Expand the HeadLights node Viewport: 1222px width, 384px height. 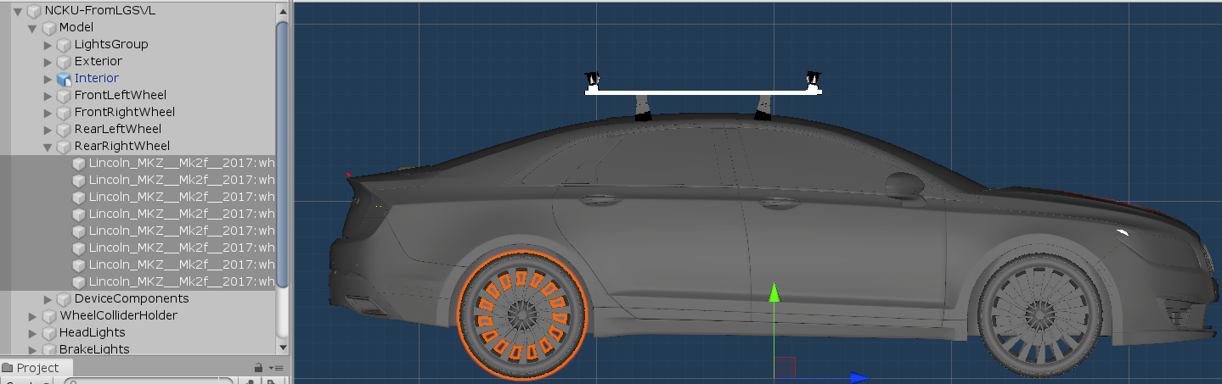click(33, 333)
